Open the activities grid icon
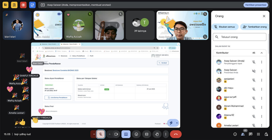 point(258,134)
